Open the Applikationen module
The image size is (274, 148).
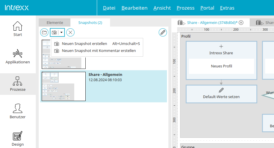(x=18, y=56)
